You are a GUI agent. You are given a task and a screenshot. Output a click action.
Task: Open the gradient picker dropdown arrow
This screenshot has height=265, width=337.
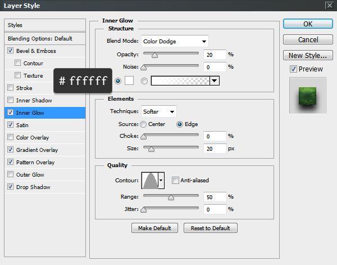click(x=215, y=80)
